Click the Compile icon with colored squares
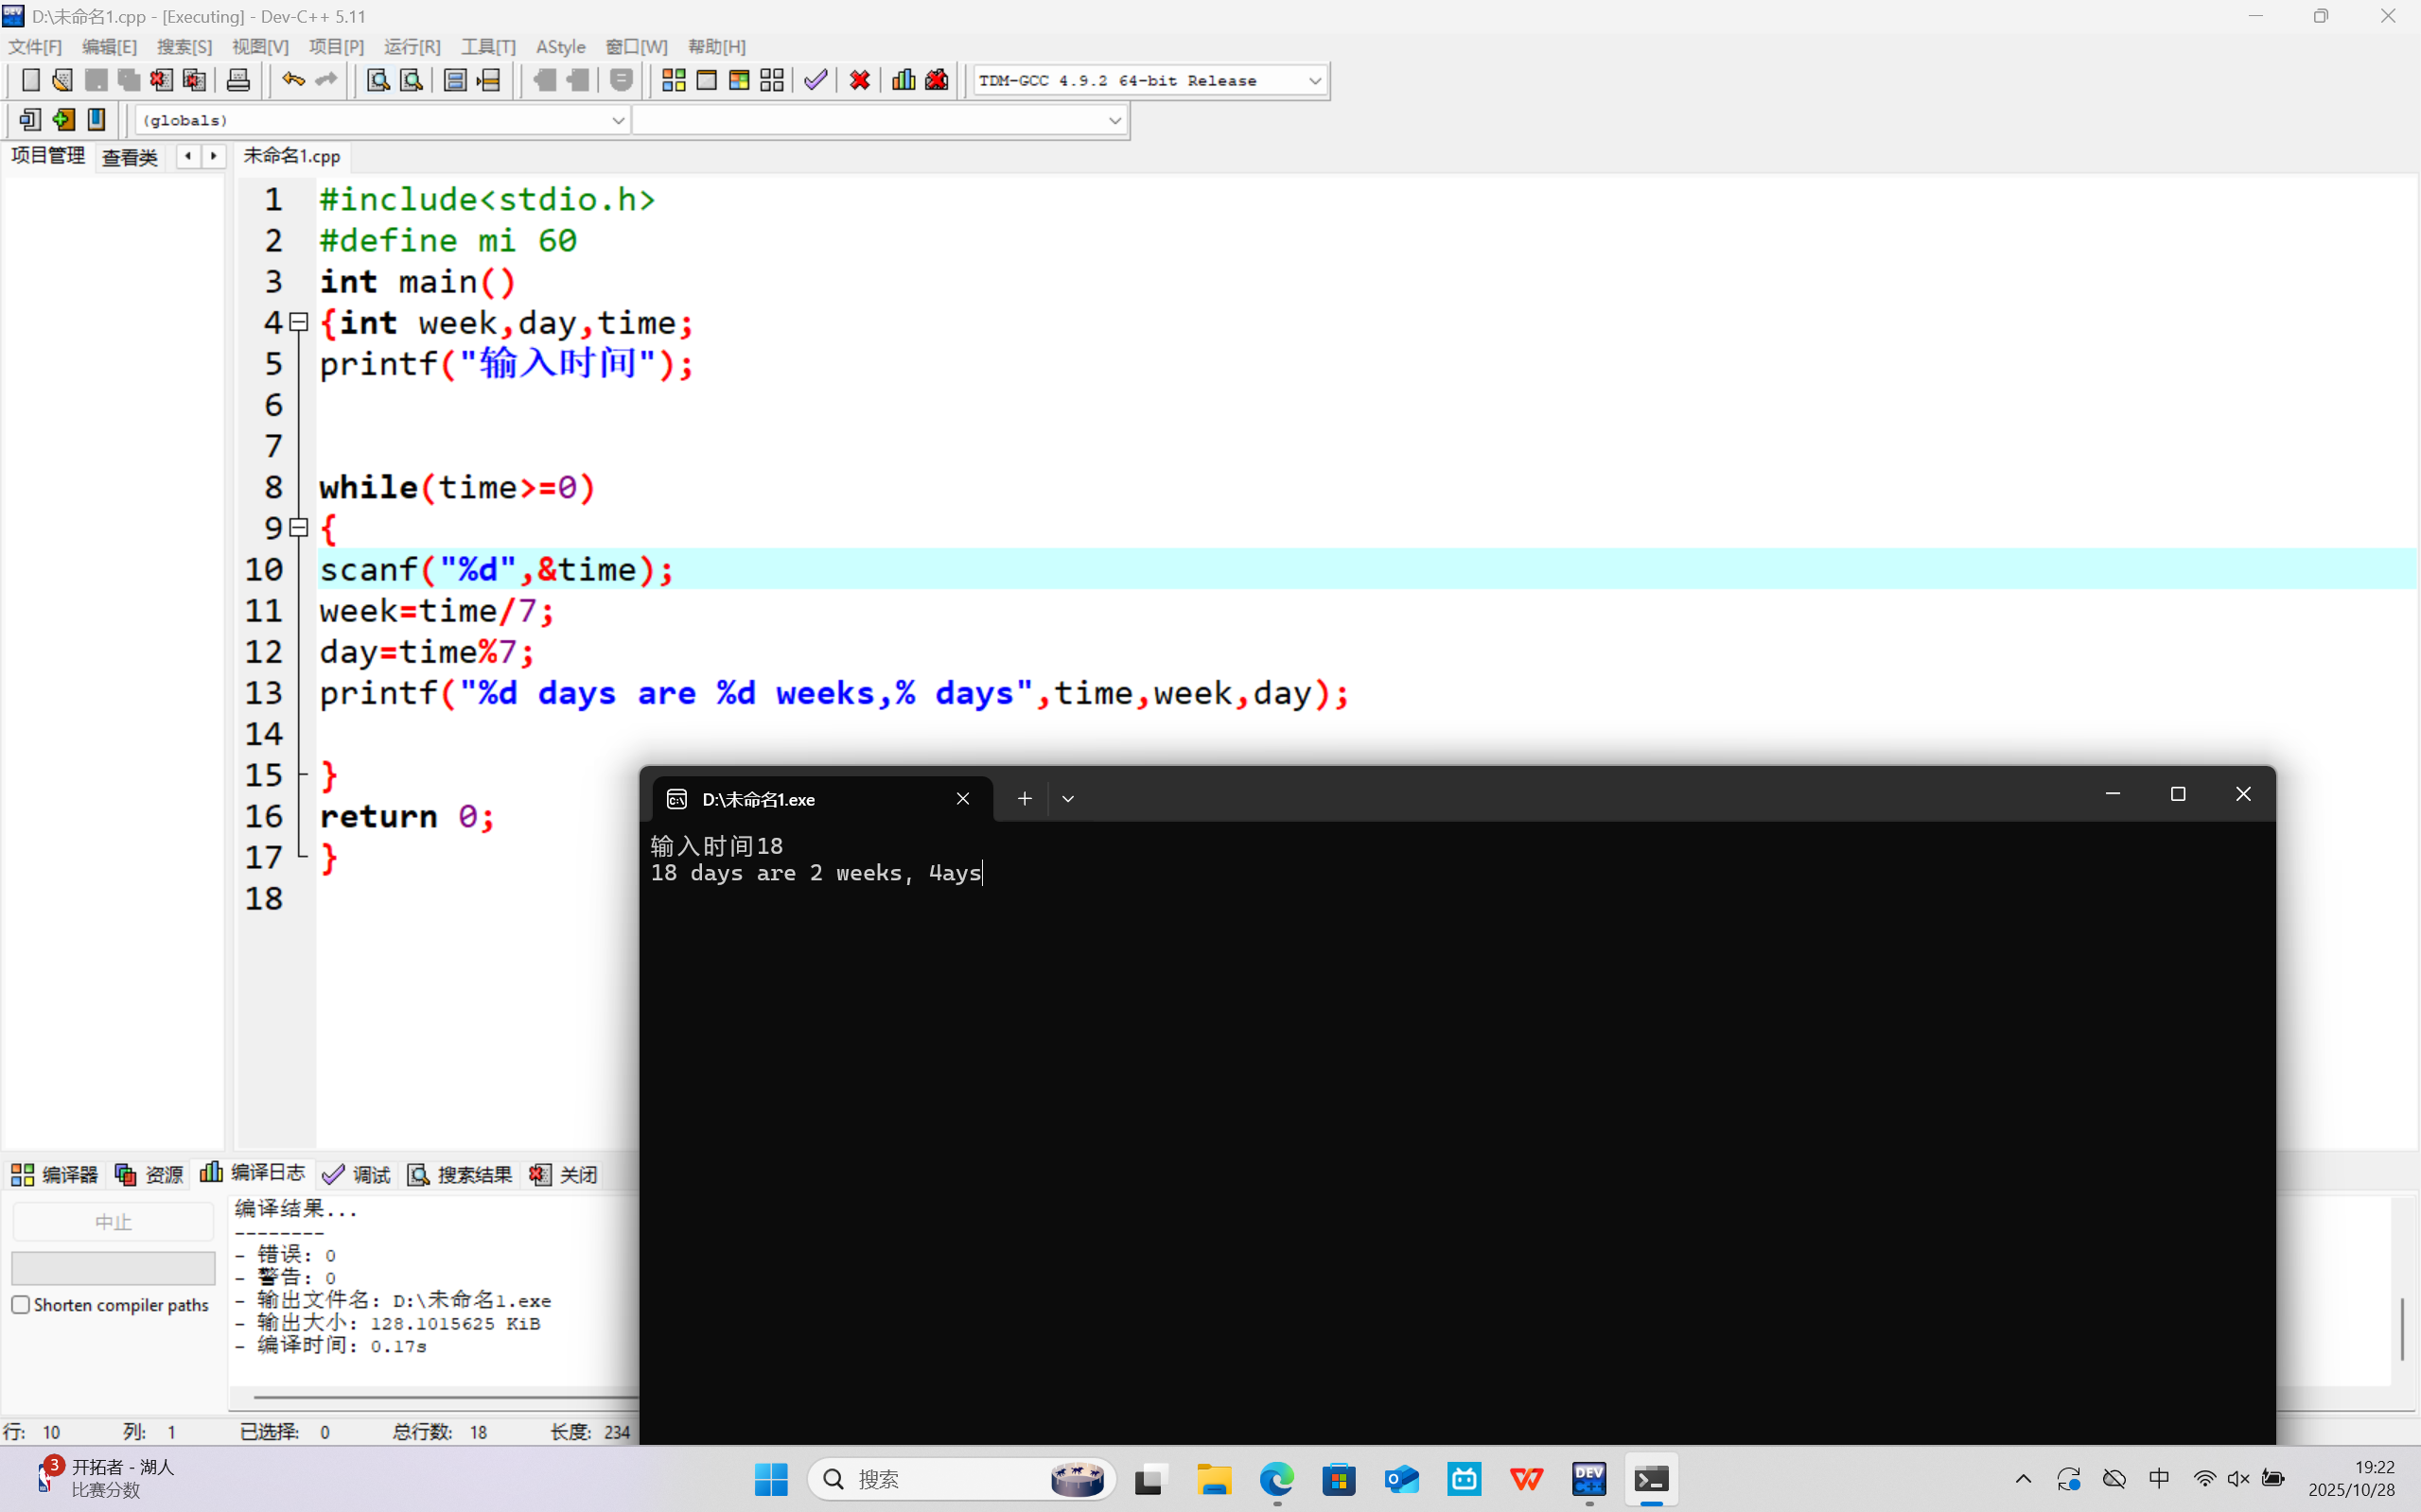Image resolution: width=2421 pixels, height=1512 pixels. pyautogui.click(x=674, y=80)
